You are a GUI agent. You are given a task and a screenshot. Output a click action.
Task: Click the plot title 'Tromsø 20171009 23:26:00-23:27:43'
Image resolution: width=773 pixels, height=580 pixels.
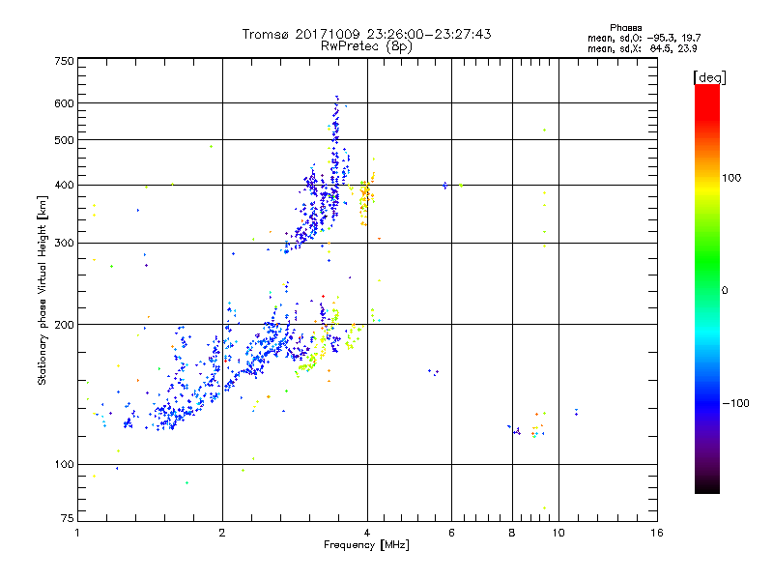366,34
